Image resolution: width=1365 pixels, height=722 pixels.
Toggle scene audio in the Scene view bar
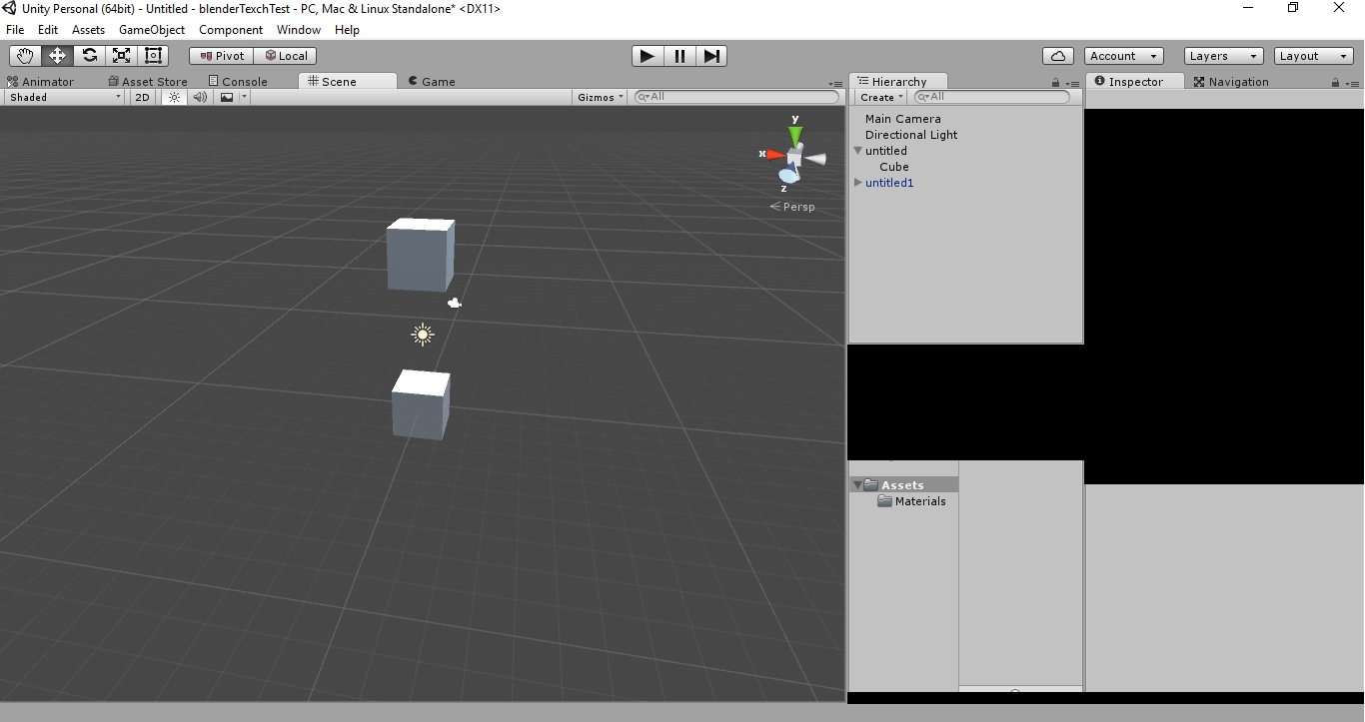pyautogui.click(x=200, y=97)
